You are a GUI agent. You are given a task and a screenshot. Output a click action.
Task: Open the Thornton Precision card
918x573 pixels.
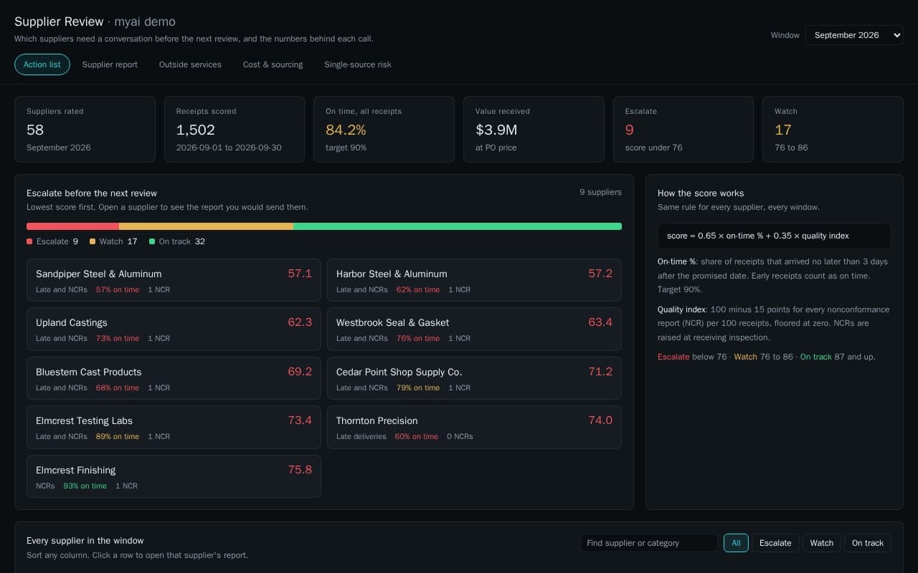coord(474,428)
